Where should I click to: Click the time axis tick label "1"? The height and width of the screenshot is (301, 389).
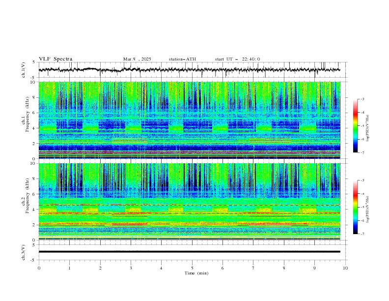tap(69, 268)
